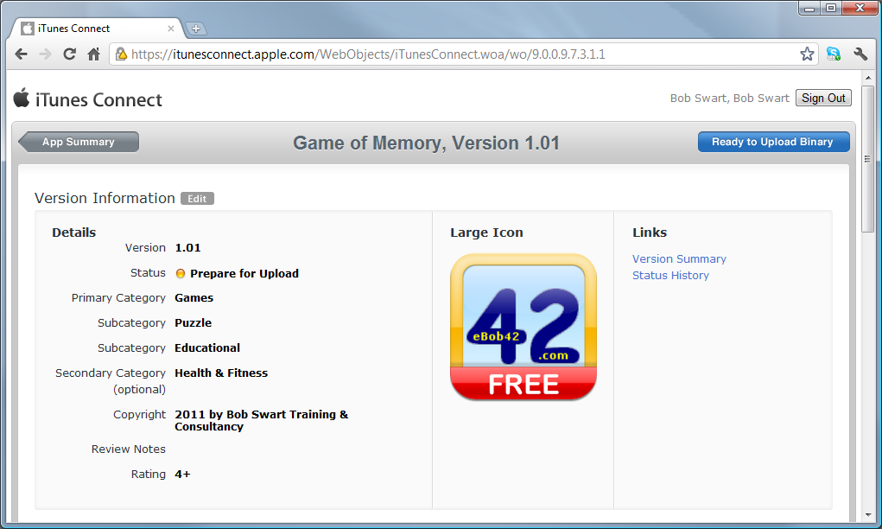This screenshot has height=529, width=882.
Task: Open the Version Summary link
Action: pyautogui.click(x=679, y=258)
